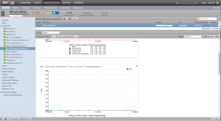Select MSLync Edge Servers (1) in the tree

pyautogui.click(x=14, y=43)
